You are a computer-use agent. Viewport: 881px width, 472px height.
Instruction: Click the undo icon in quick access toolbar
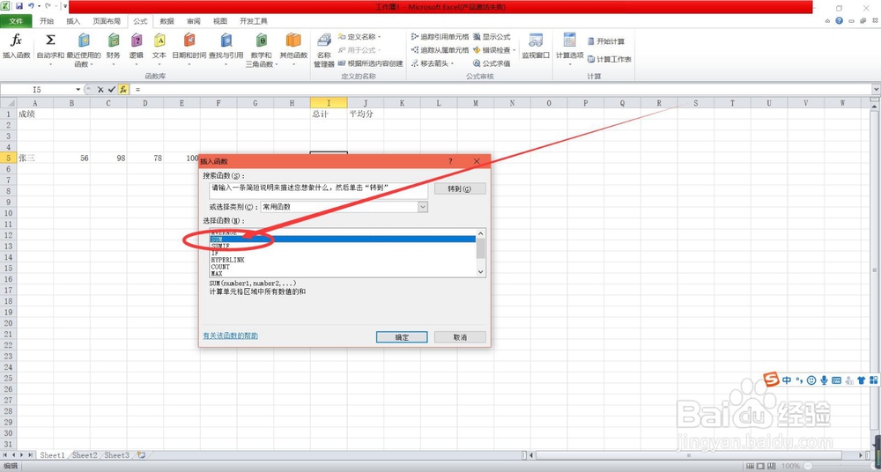point(31,6)
